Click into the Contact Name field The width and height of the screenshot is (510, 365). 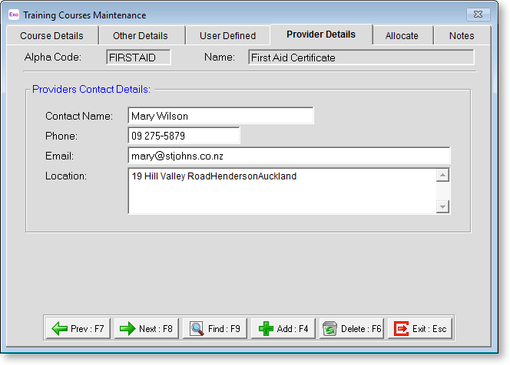[x=220, y=116]
